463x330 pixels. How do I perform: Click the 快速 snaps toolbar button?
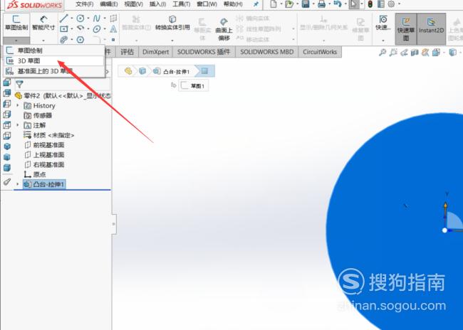[x=383, y=23]
